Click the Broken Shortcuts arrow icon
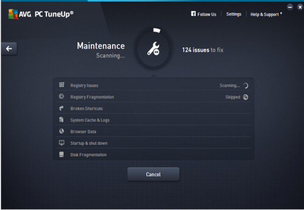Screen dimensions: 304x210 (61, 108)
